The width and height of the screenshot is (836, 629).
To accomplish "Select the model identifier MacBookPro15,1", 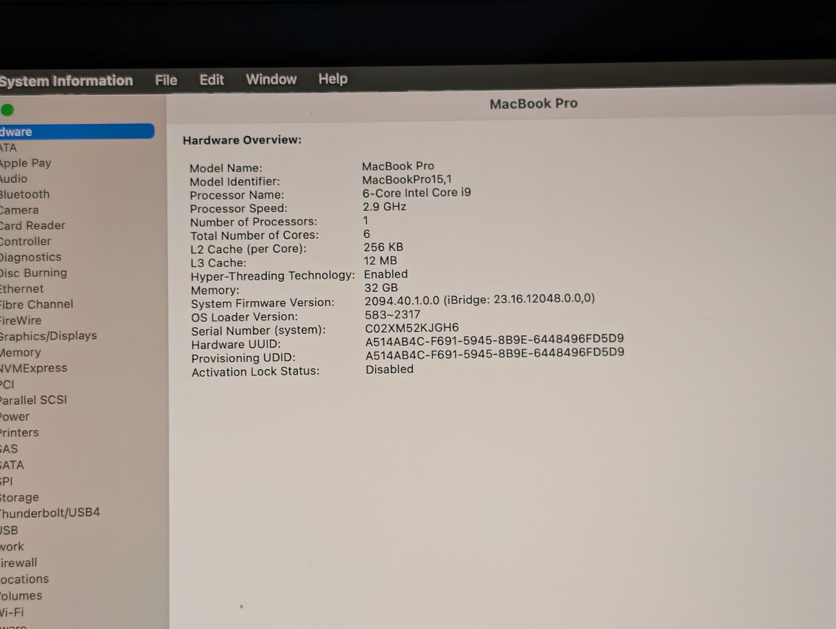I will 407,179.
